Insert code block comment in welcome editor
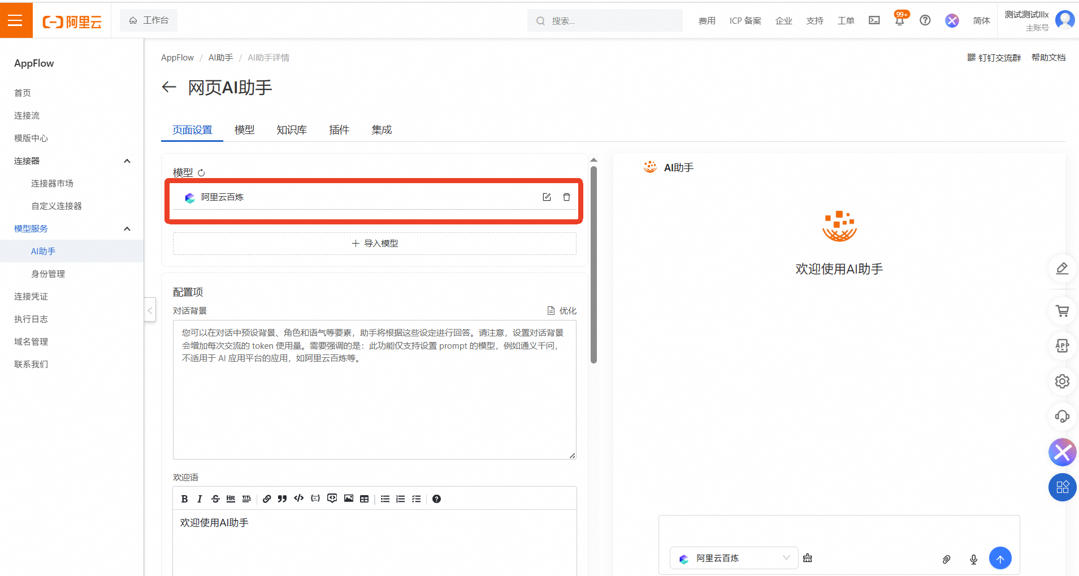Image resolution: width=1079 pixels, height=576 pixels. (x=332, y=499)
